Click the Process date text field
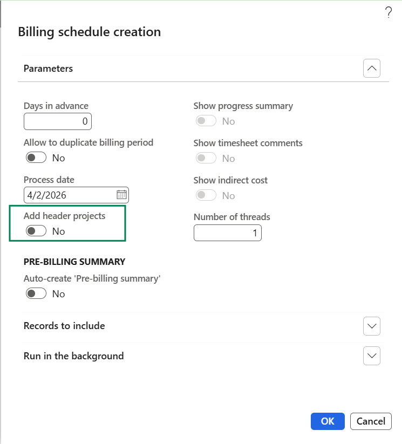 point(69,195)
